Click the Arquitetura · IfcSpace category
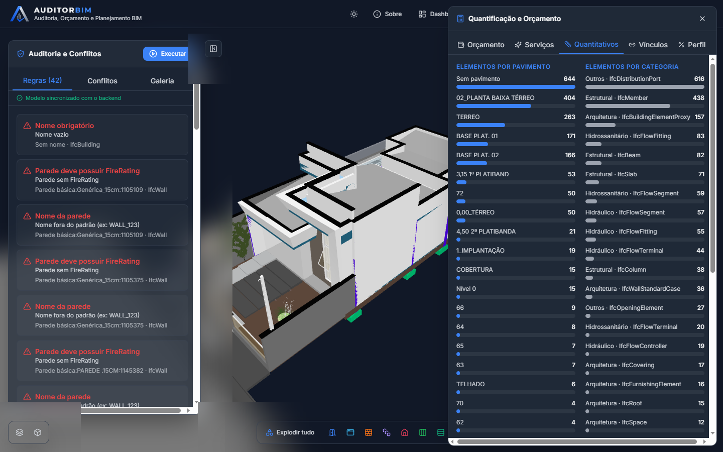Image resolution: width=723 pixels, height=452 pixels. click(645, 425)
